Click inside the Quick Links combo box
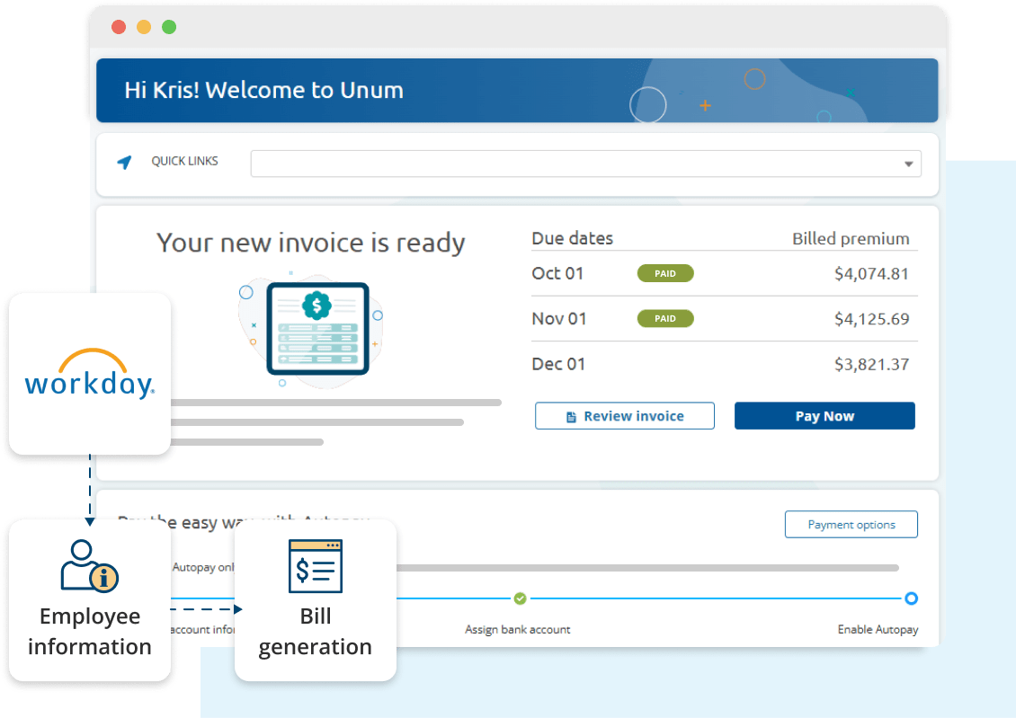Image resolution: width=1016 pixels, height=718 pixels. tap(575, 164)
